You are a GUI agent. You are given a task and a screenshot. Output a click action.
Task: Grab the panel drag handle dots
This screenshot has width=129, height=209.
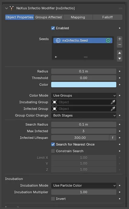point(121,8)
